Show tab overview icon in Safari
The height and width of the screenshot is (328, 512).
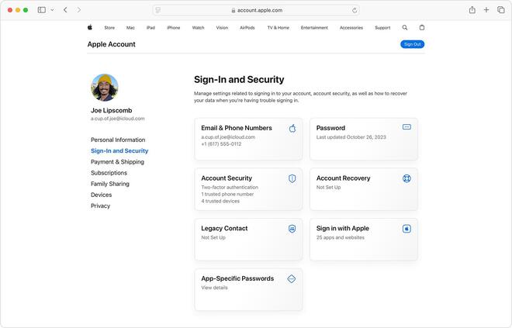[x=500, y=10]
